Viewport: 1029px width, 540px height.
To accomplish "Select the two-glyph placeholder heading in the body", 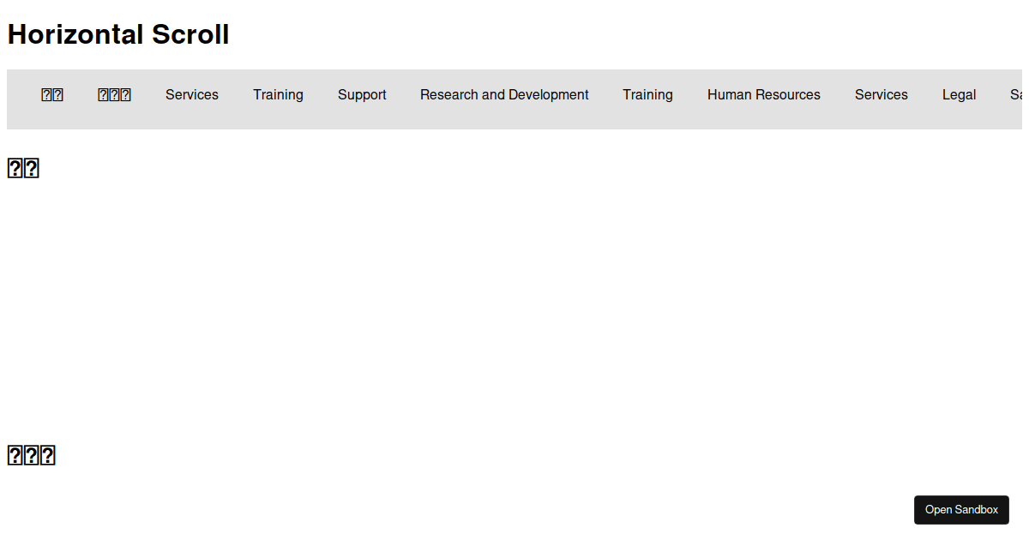I will pyautogui.click(x=23, y=168).
